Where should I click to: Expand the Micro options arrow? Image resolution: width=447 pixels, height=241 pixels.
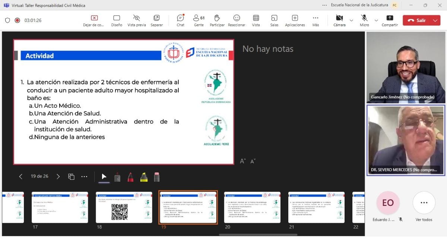click(x=376, y=20)
